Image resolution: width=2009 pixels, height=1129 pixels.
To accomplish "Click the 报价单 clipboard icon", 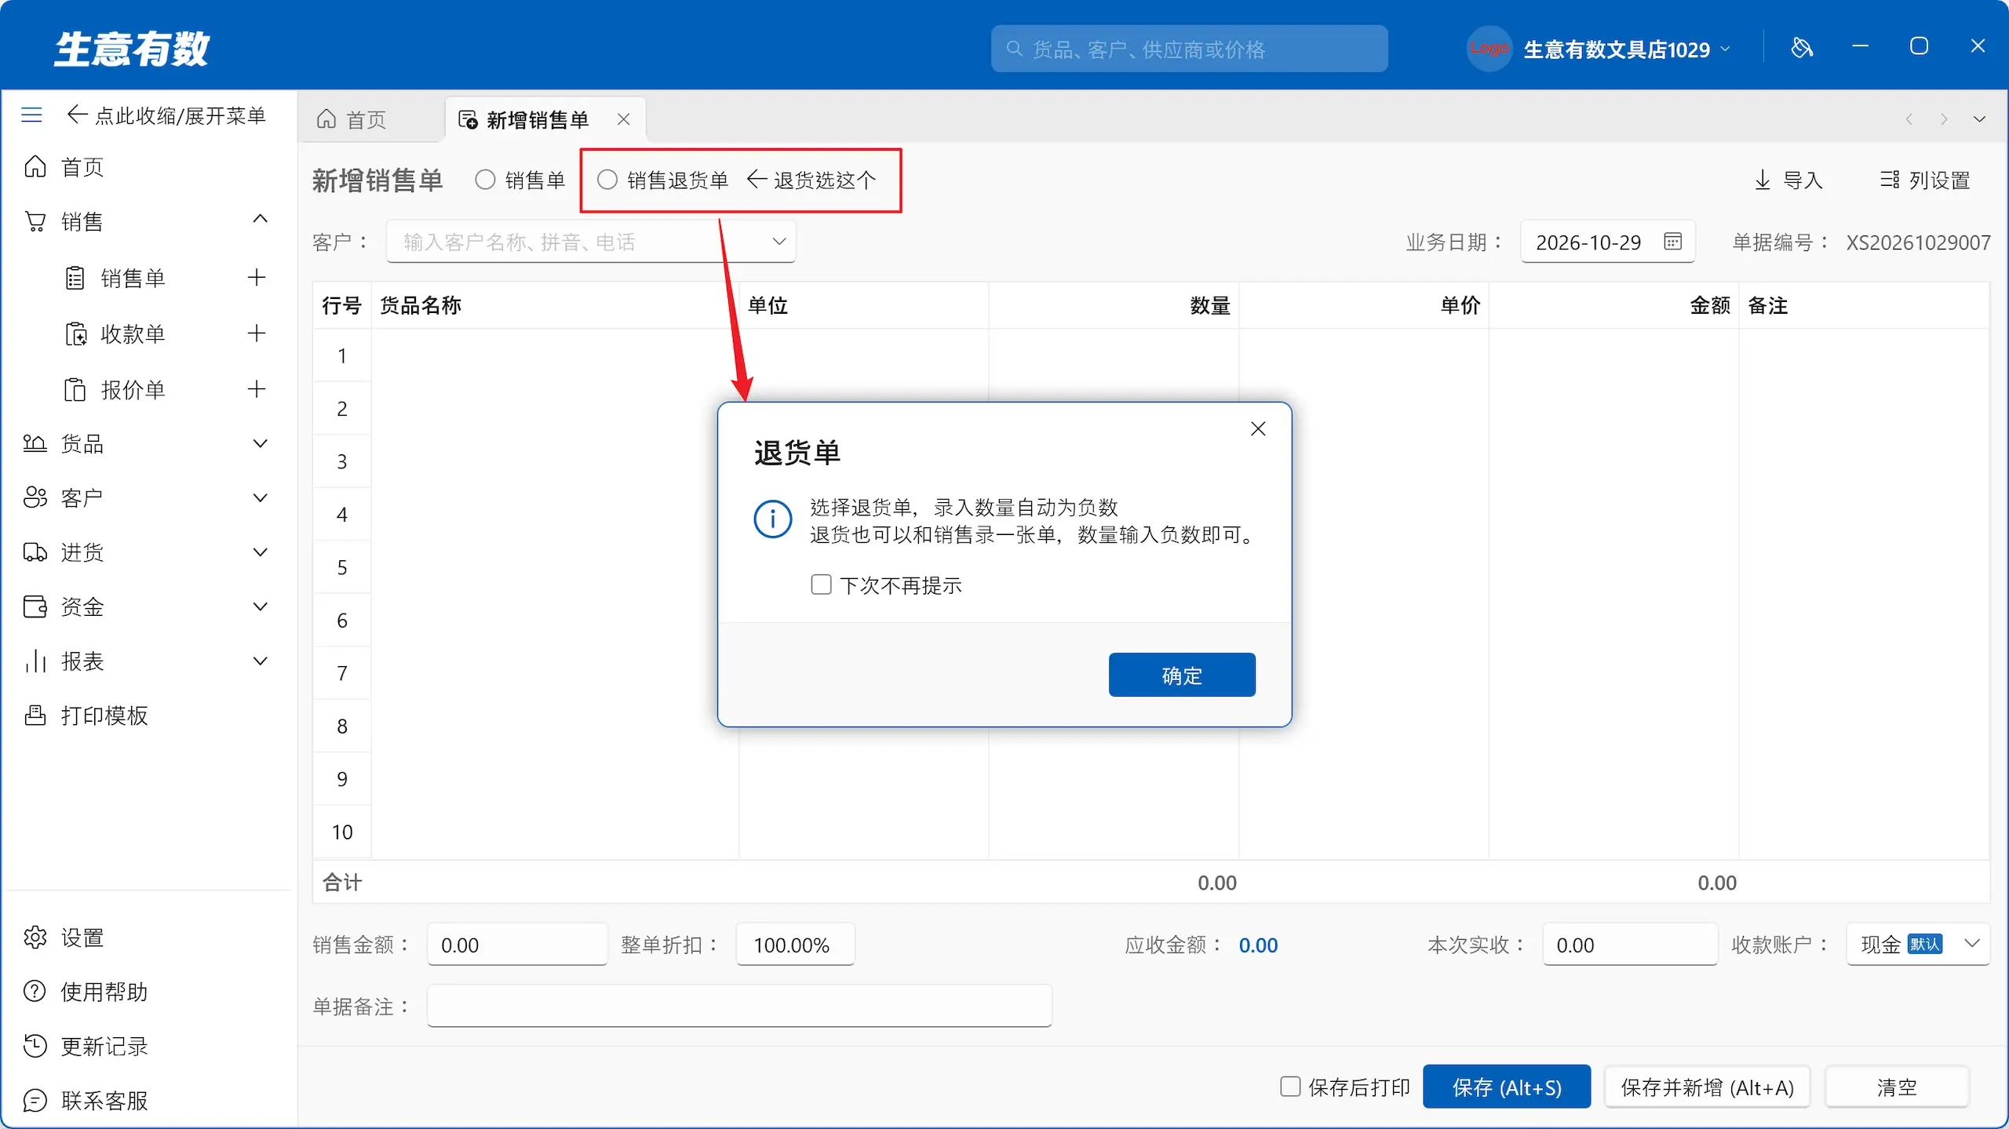I will pos(75,389).
